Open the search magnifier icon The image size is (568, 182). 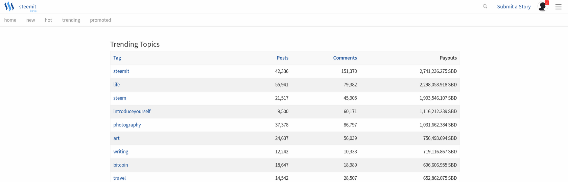point(485,6)
